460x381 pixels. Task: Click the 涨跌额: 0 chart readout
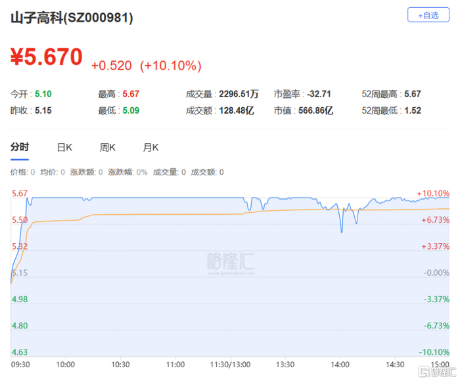(x=86, y=172)
